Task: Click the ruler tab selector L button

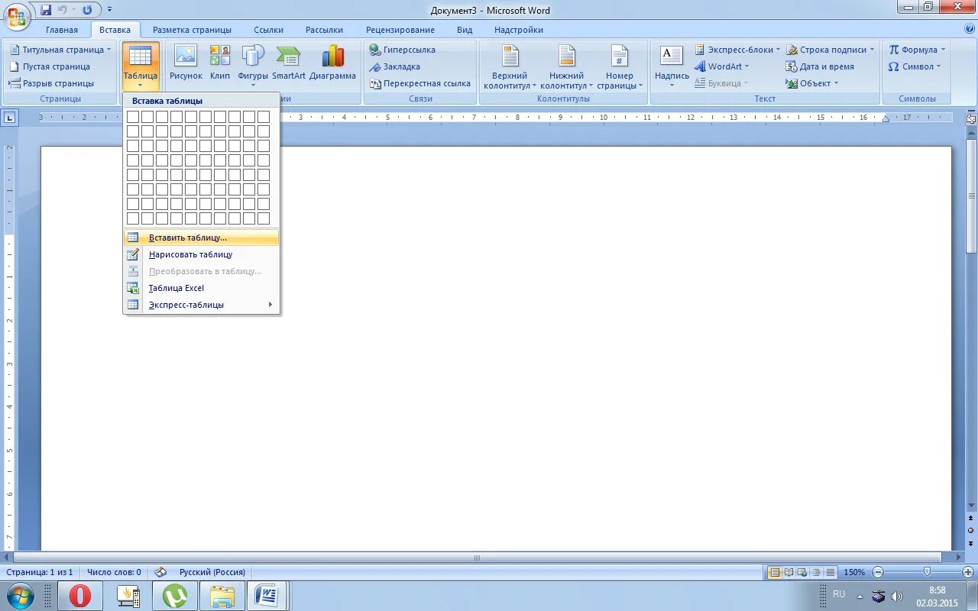Action: point(10,118)
